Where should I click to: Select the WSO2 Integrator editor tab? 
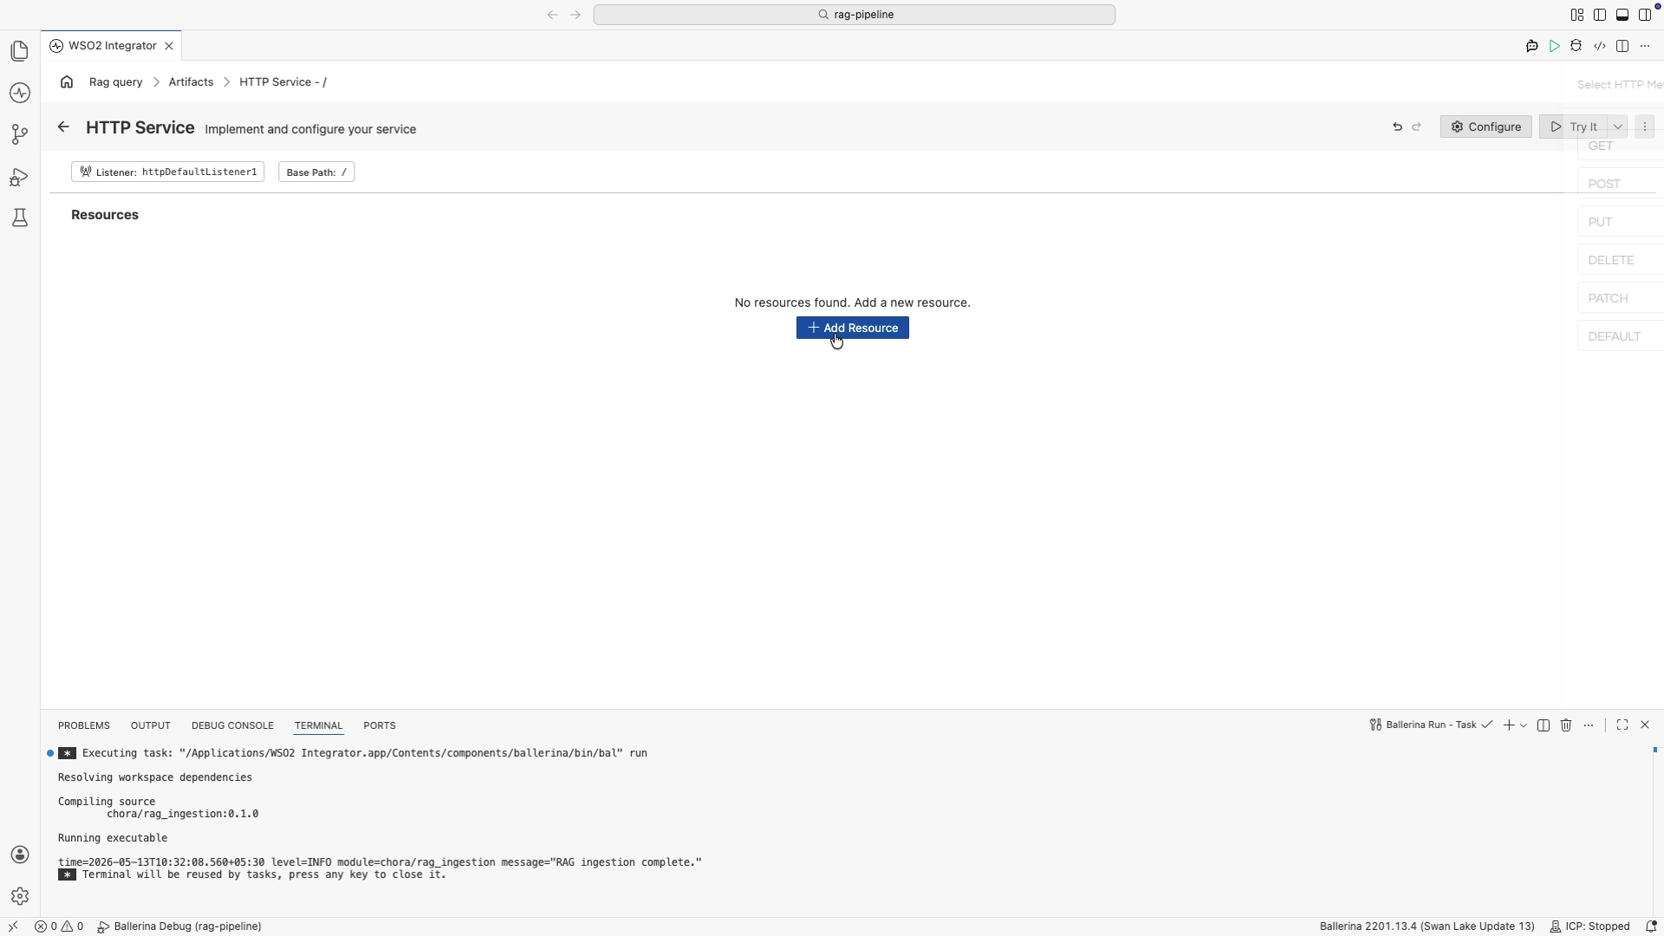point(111,46)
